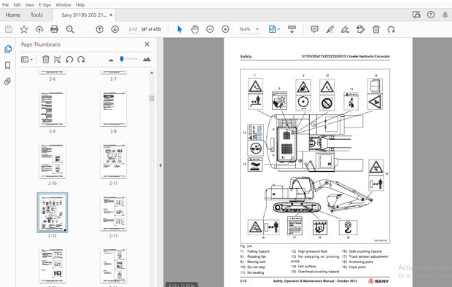Open the Edit menu
This screenshot has height=287, width=452.
click(x=17, y=4)
